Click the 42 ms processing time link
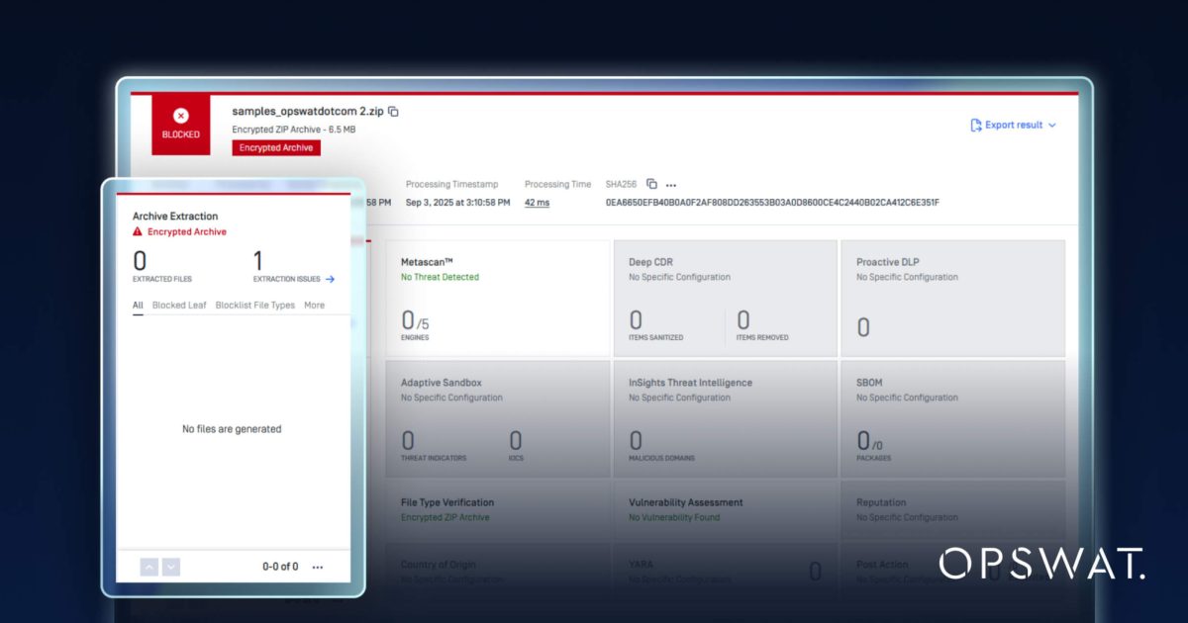The image size is (1188, 623). (x=537, y=203)
